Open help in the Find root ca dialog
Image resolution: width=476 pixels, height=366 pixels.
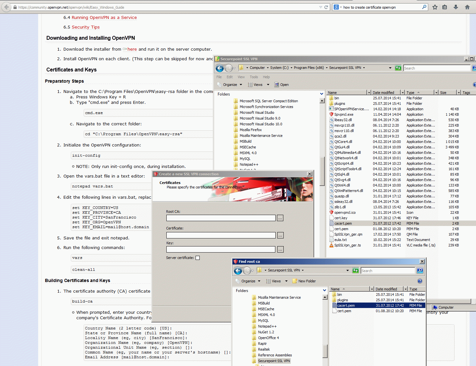tap(420, 281)
